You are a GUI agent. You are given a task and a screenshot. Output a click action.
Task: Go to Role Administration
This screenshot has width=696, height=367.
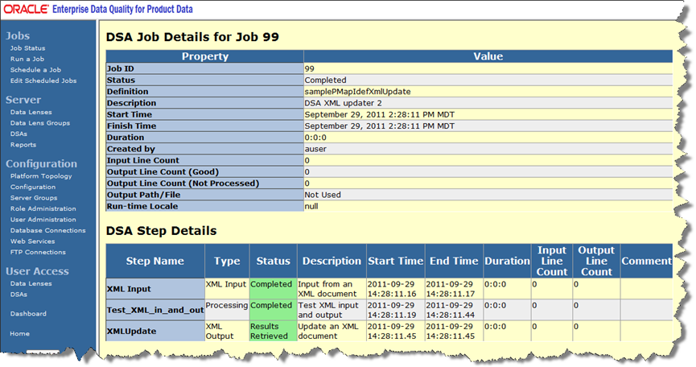click(43, 208)
